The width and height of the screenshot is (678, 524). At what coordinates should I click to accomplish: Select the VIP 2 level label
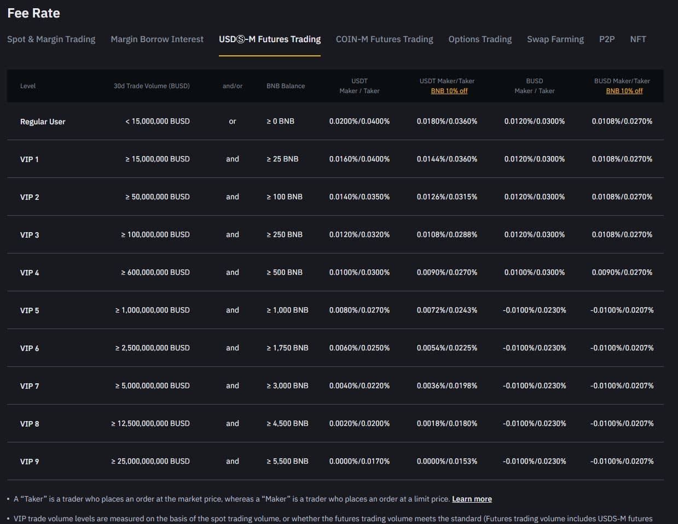[30, 197]
